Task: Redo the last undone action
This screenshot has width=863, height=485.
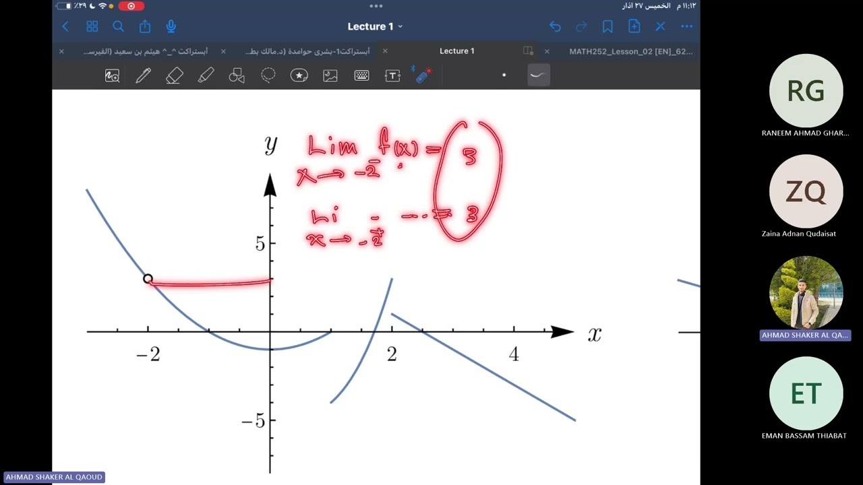Action: tap(581, 26)
